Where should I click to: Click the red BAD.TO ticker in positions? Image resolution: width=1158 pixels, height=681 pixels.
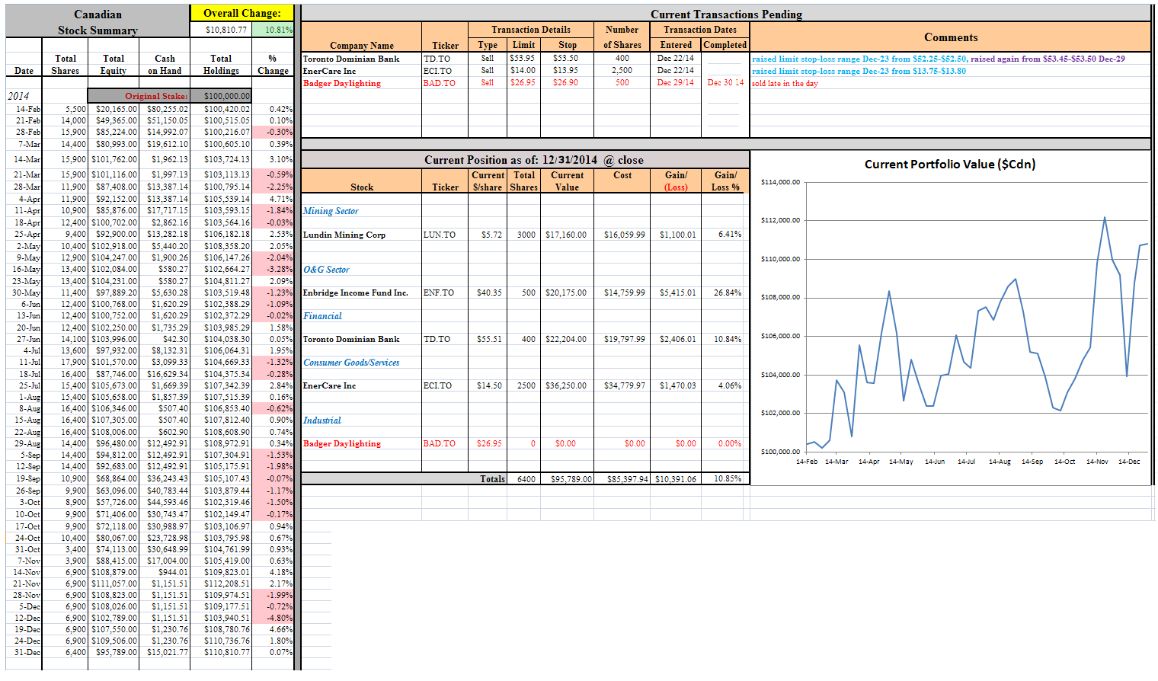click(x=440, y=443)
